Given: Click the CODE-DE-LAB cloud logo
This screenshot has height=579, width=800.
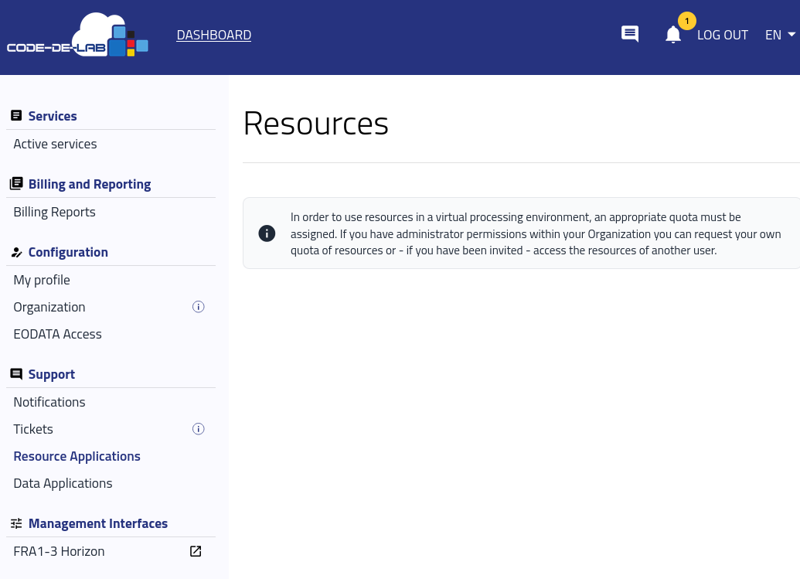Looking at the screenshot, I should 77,35.
